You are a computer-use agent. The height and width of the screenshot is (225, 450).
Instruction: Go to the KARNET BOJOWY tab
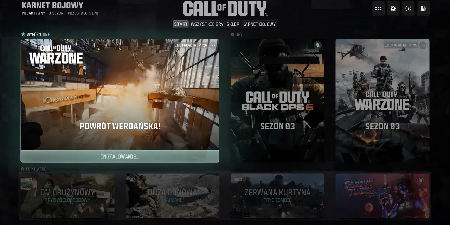pos(259,24)
